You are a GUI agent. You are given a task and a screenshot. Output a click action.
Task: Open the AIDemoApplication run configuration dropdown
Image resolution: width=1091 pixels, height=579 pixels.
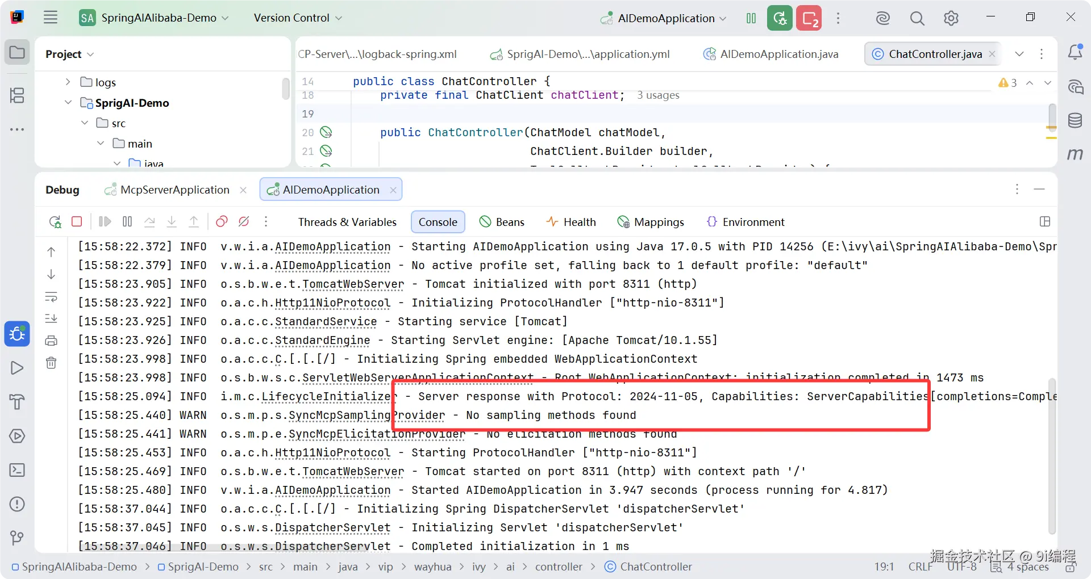click(x=664, y=18)
